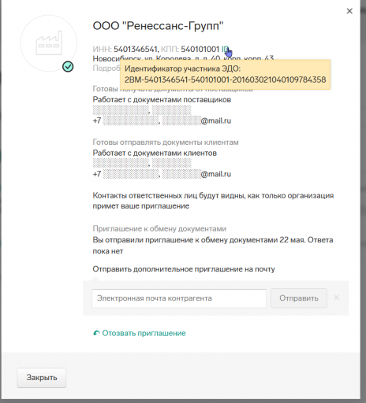Click the ООО "Ренессанс-Групп" title
This screenshot has height=403, width=366.
point(158,26)
